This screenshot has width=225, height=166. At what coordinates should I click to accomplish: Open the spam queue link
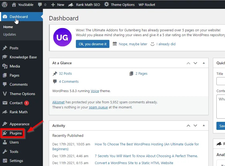coord(98,107)
